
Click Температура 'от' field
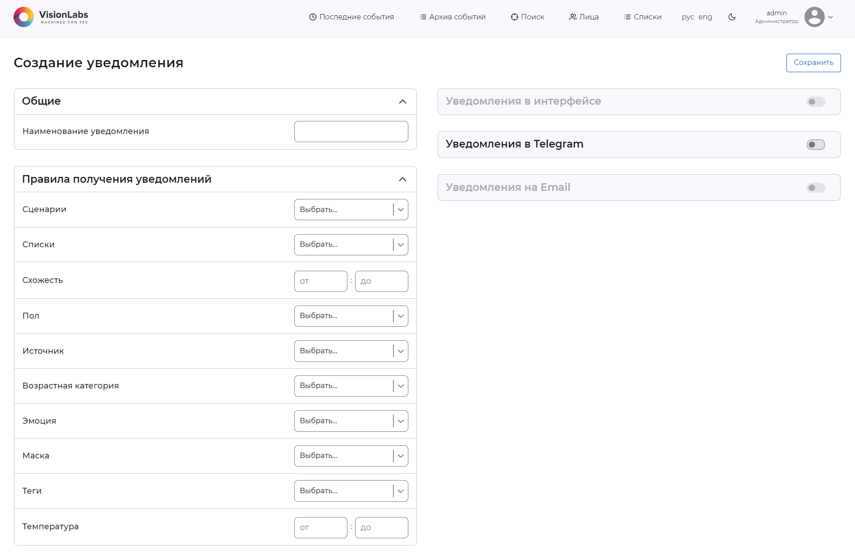coord(321,527)
